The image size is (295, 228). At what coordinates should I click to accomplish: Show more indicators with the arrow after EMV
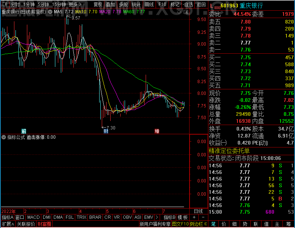(x=157, y=217)
